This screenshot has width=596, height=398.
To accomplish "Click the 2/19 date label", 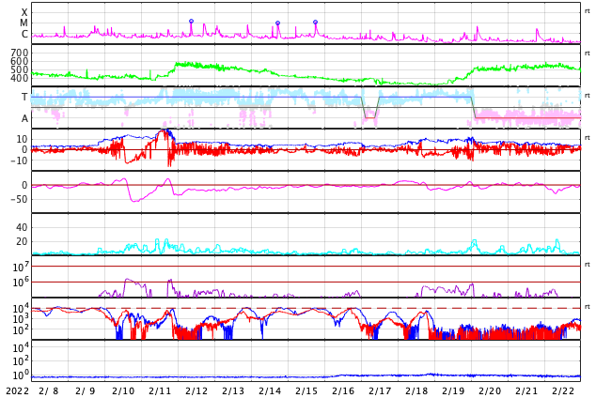I will [x=453, y=391].
